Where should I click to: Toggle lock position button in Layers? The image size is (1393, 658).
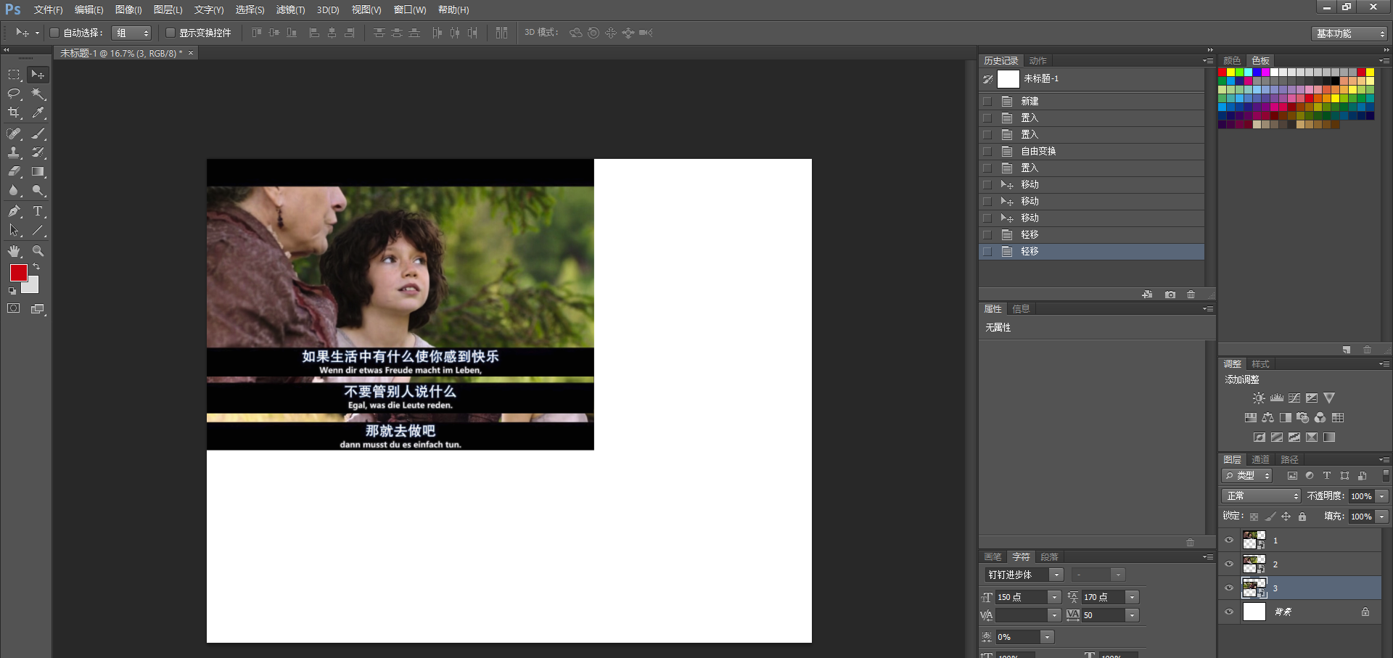[x=1286, y=517]
